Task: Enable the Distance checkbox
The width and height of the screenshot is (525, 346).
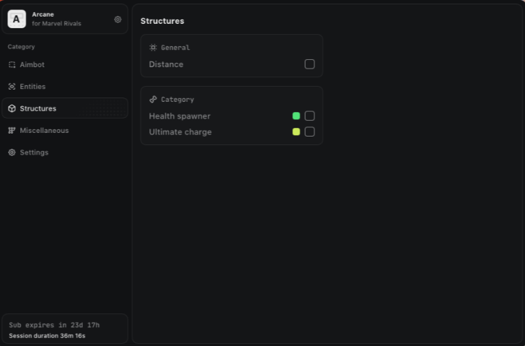Action: tap(309, 64)
